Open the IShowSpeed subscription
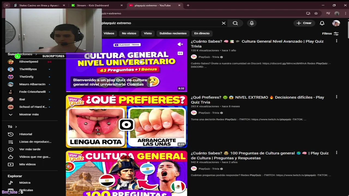Viewport: 349px width, 196px height. pyautogui.click(x=29, y=62)
